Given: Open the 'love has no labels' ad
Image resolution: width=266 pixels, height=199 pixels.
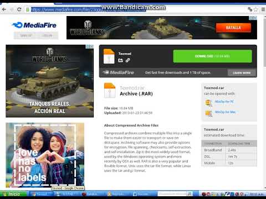Looking at the screenshot, I should pyautogui.click(x=45, y=155).
